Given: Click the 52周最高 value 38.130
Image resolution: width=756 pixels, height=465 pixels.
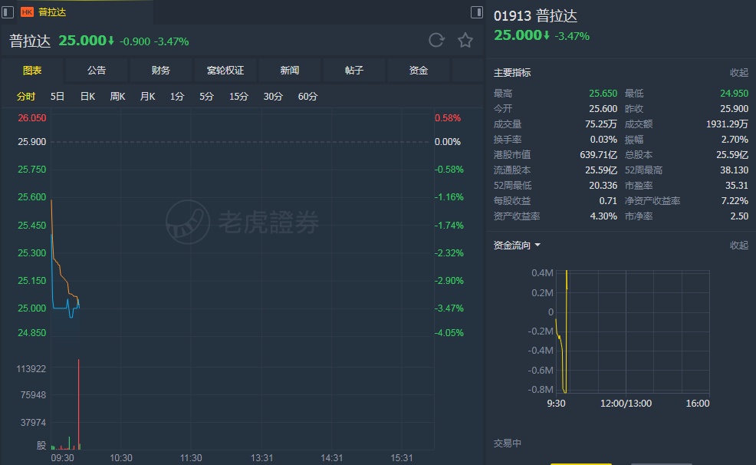Looking at the screenshot, I should coord(734,170).
